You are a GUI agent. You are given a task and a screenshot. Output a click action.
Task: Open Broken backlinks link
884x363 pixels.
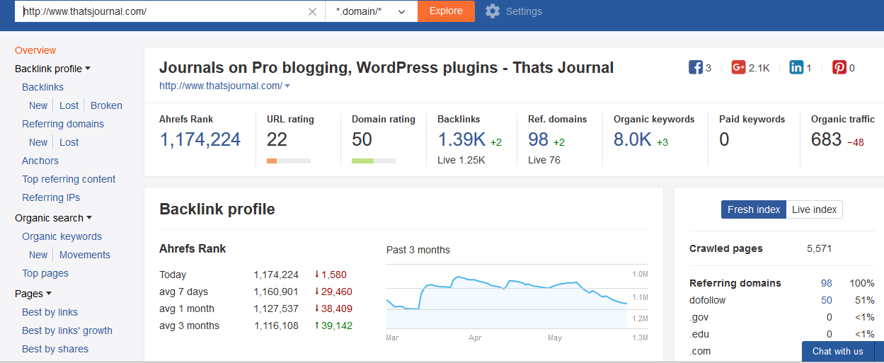click(x=106, y=105)
